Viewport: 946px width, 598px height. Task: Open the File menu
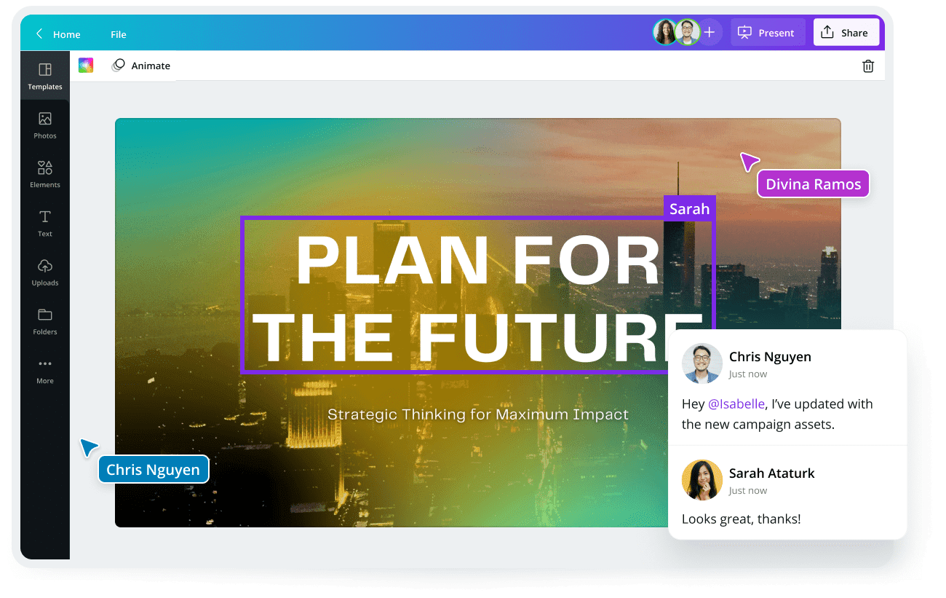point(118,34)
